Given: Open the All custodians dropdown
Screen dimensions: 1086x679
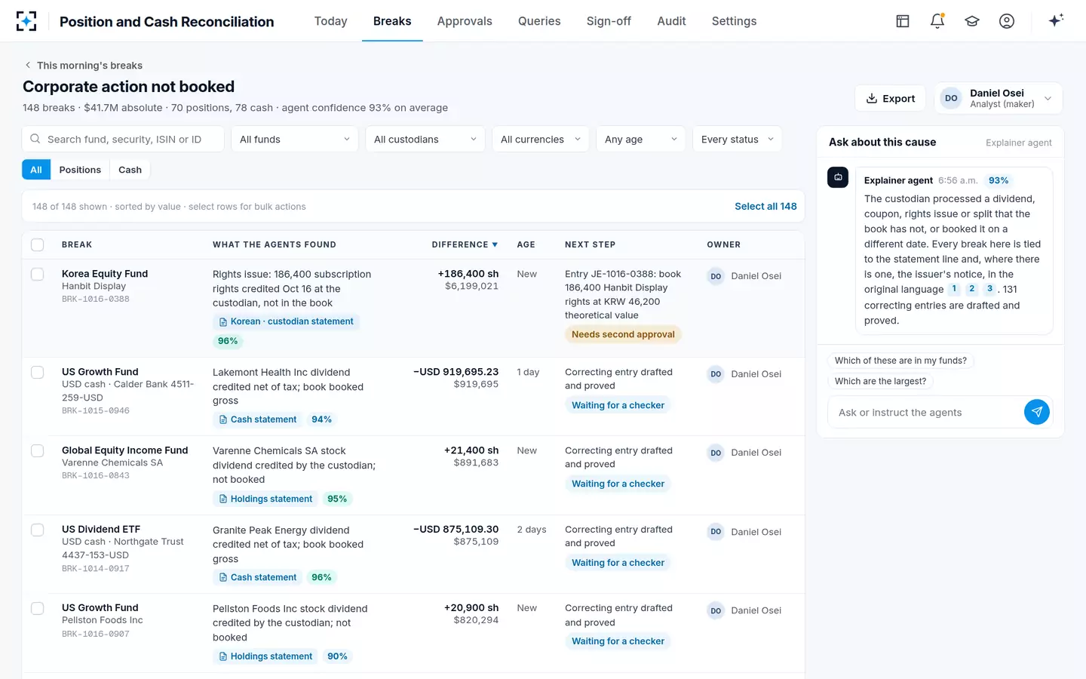Looking at the screenshot, I should (x=425, y=139).
